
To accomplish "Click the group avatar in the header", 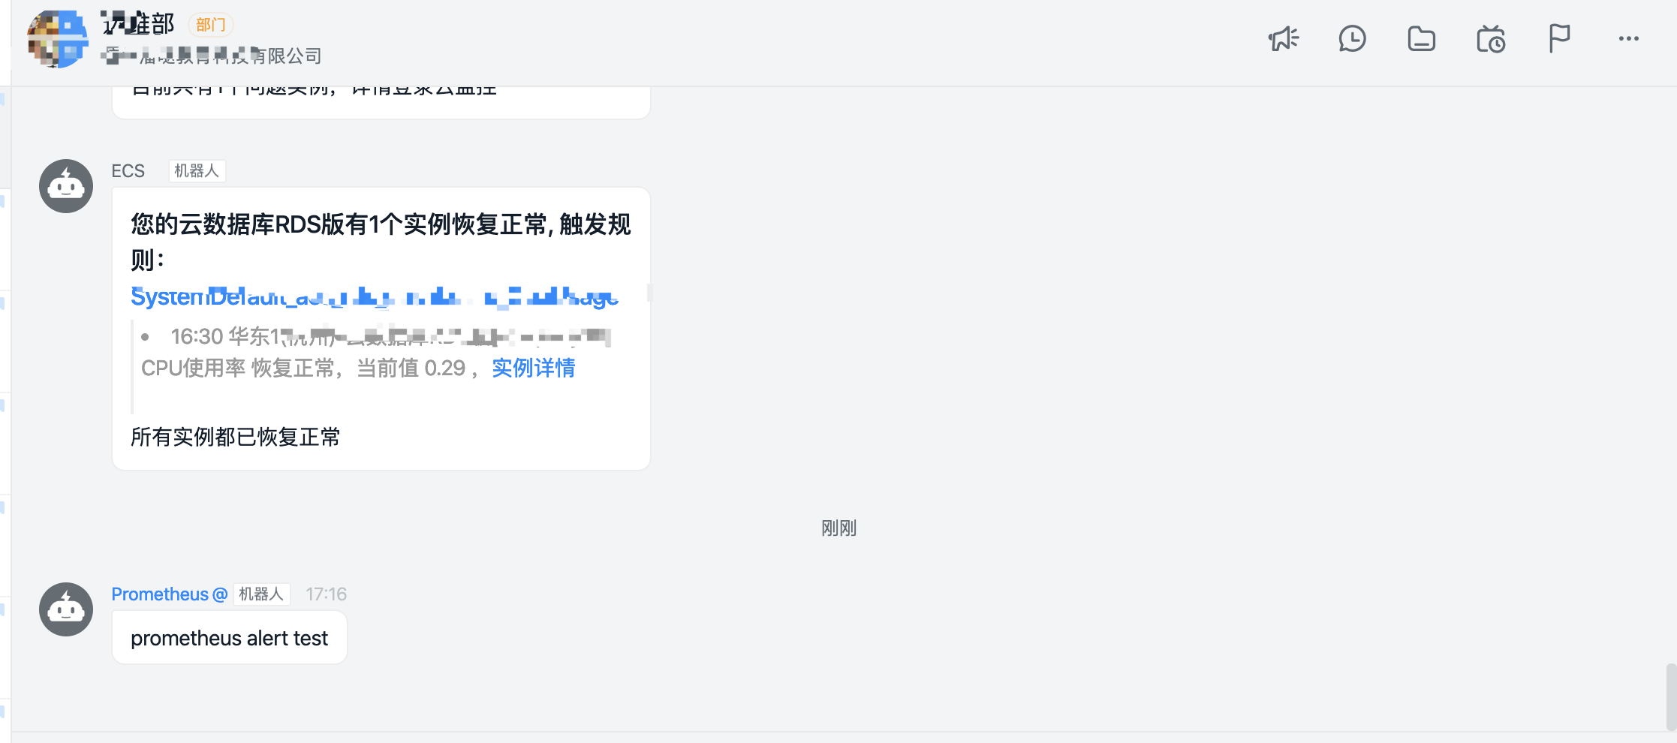I will tap(57, 39).
